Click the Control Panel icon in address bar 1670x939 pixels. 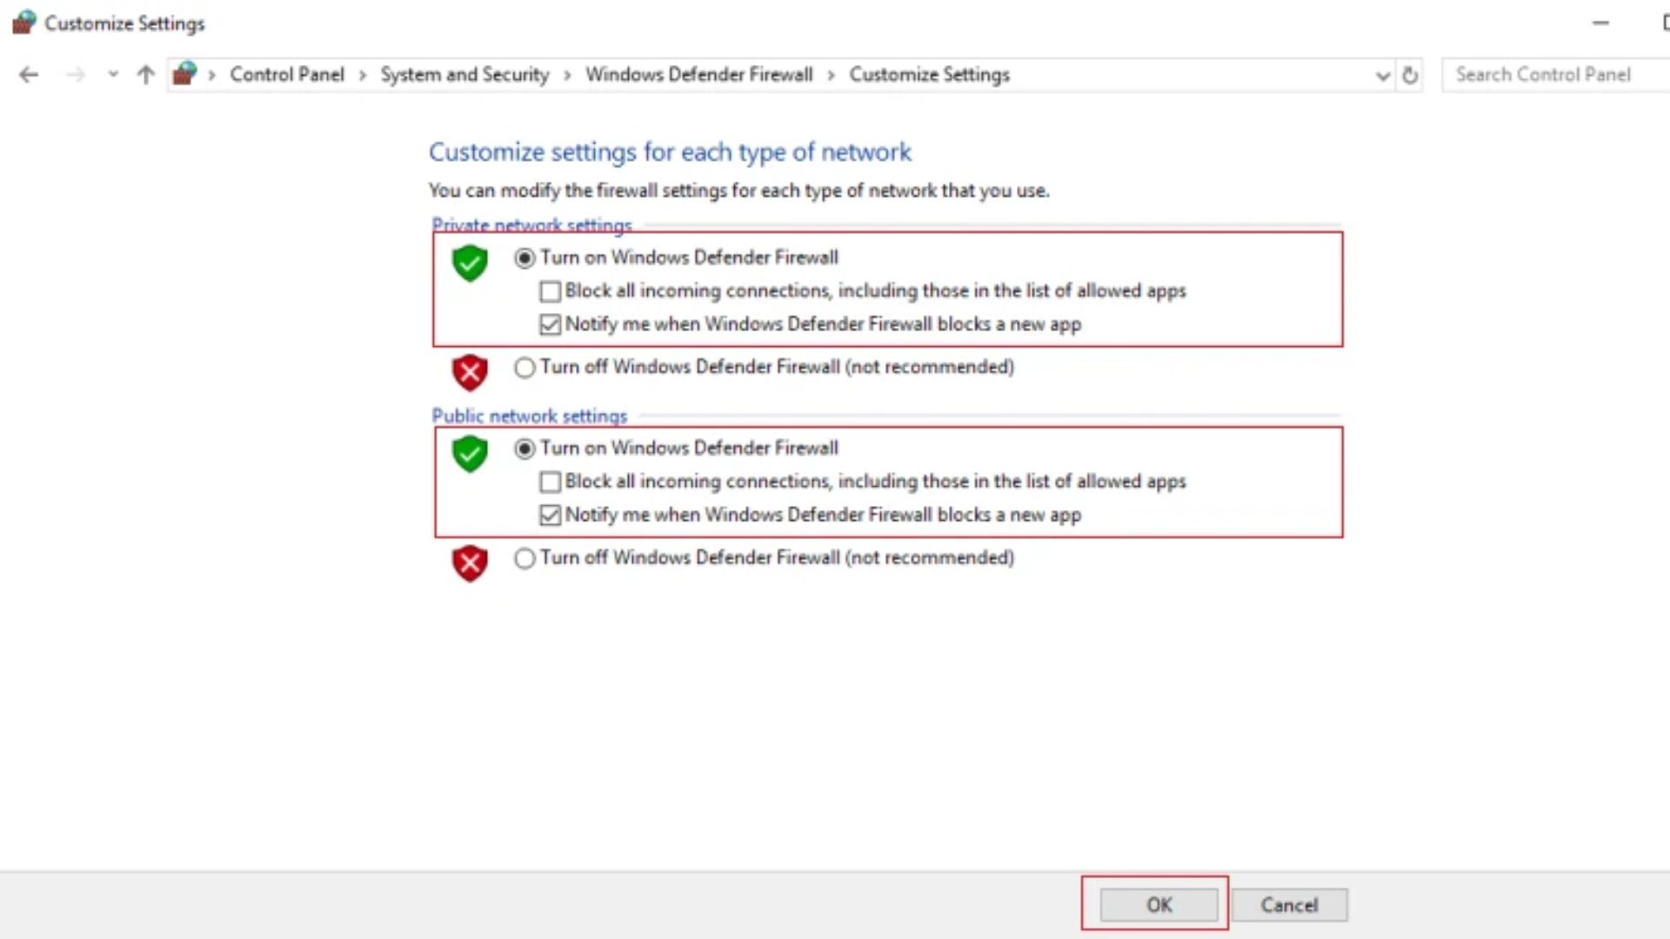click(x=184, y=74)
